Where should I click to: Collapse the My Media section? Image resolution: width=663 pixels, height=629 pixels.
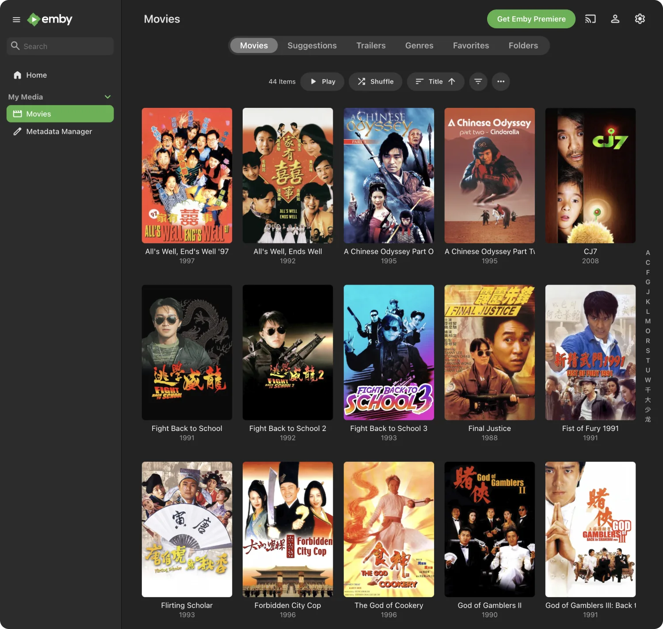pos(107,97)
